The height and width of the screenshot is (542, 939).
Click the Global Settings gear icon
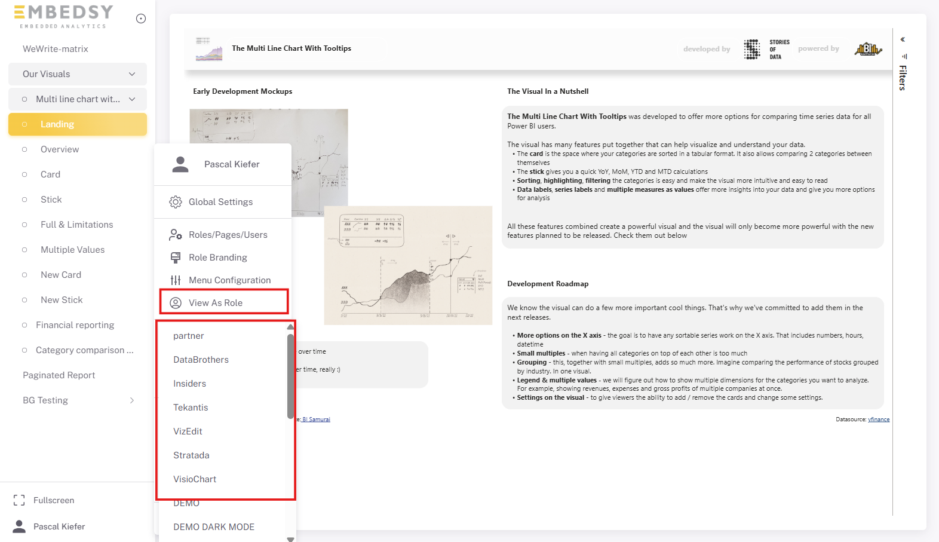coord(176,202)
